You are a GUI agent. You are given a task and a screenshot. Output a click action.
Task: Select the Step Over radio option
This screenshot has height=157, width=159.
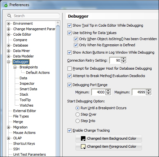tap(77, 115)
